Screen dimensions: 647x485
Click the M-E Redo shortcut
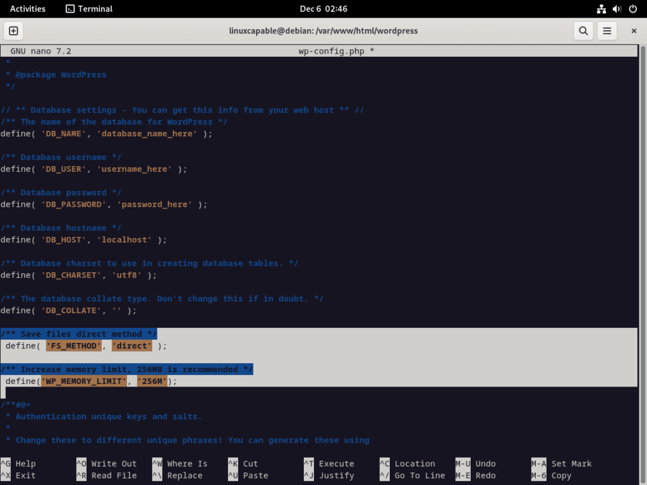tap(480, 475)
